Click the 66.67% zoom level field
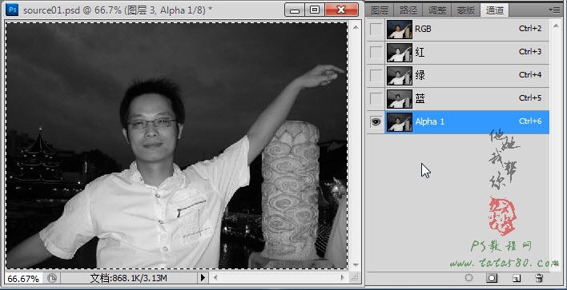The width and height of the screenshot is (567, 290). point(23,279)
